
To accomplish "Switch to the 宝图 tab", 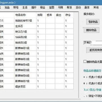I will click(x=52, y=7).
